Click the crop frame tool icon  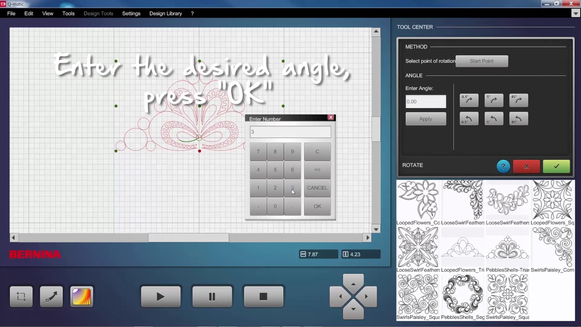point(21,297)
